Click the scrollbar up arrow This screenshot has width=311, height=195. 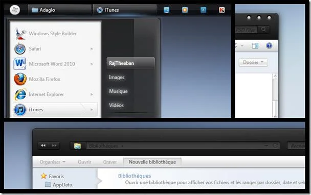(x=275, y=76)
